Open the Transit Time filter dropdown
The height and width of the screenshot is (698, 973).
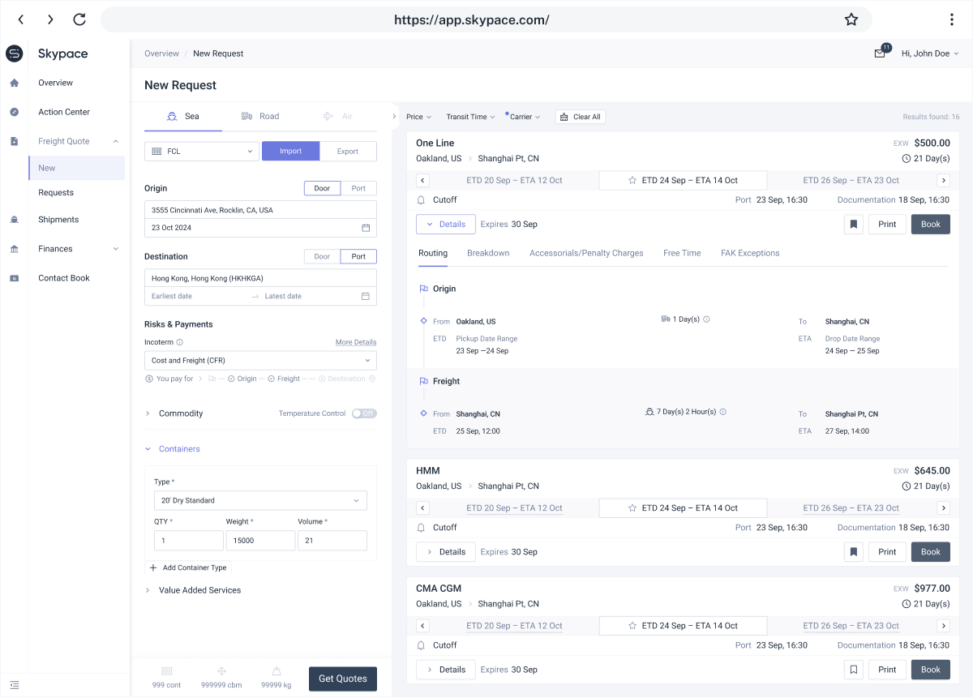[471, 117]
